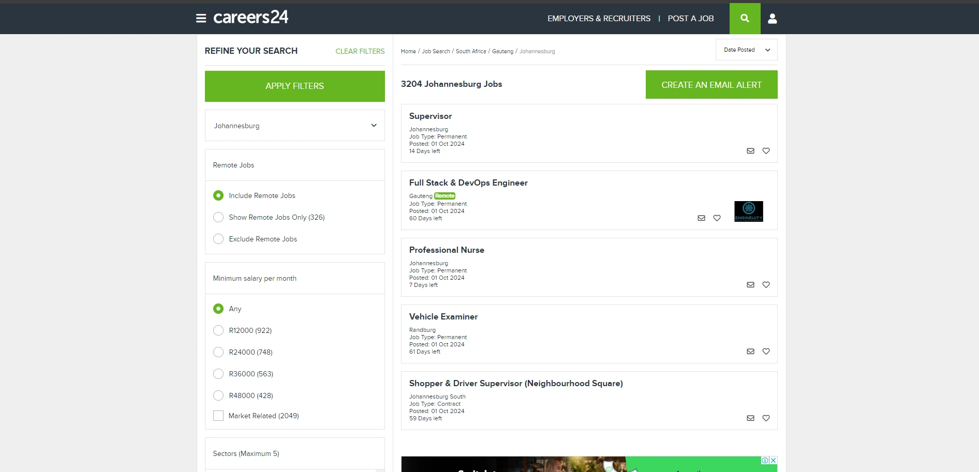
Task: Go to Job Search breadcrumb
Action: pos(436,51)
